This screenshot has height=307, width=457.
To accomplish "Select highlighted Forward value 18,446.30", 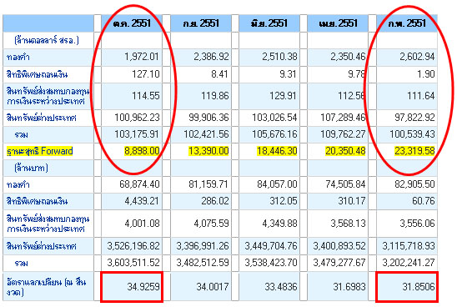I will [277, 151].
